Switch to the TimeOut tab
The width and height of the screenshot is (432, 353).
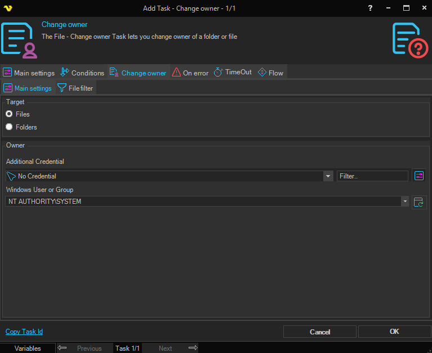click(x=233, y=73)
